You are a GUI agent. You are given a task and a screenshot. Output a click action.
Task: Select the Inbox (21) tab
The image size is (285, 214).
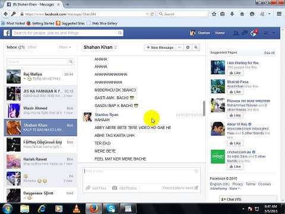[x=15, y=47]
